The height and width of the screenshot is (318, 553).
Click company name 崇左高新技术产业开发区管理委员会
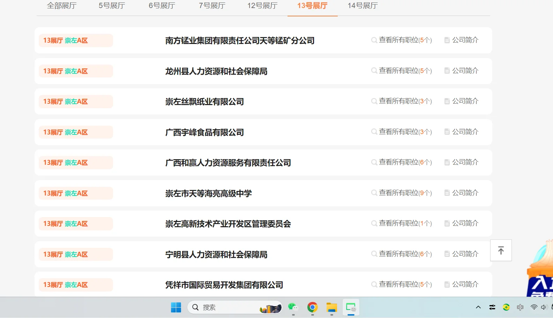(228, 224)
